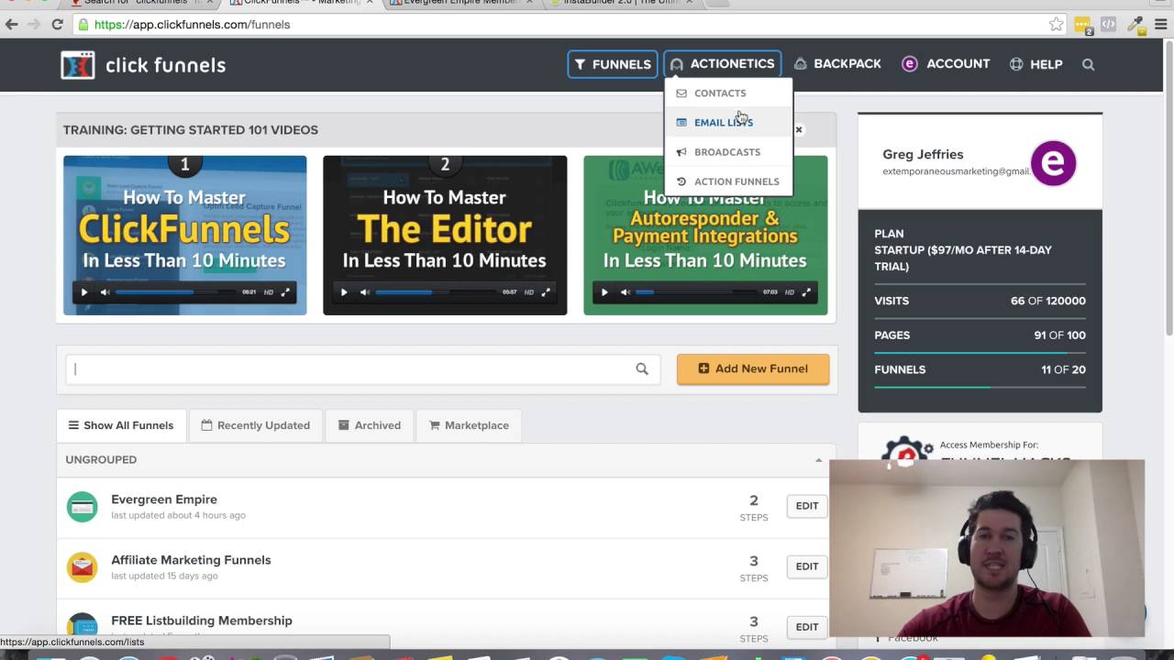The width and height of the screenshot is (1174, 660).
Task: Open the Actionetics menu
Action: click(x=723, y=64)
